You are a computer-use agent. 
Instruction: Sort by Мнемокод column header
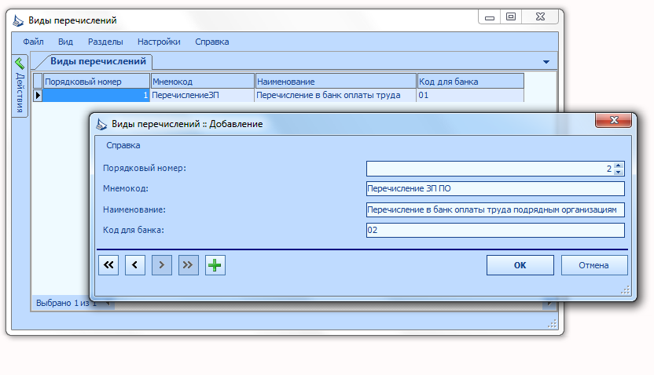[x=202, y=82]
